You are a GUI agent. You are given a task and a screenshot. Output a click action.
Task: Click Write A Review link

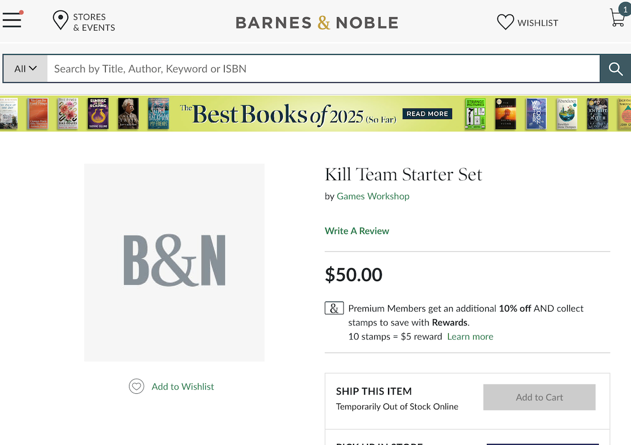pyautogui.click(x=357, y=231)
